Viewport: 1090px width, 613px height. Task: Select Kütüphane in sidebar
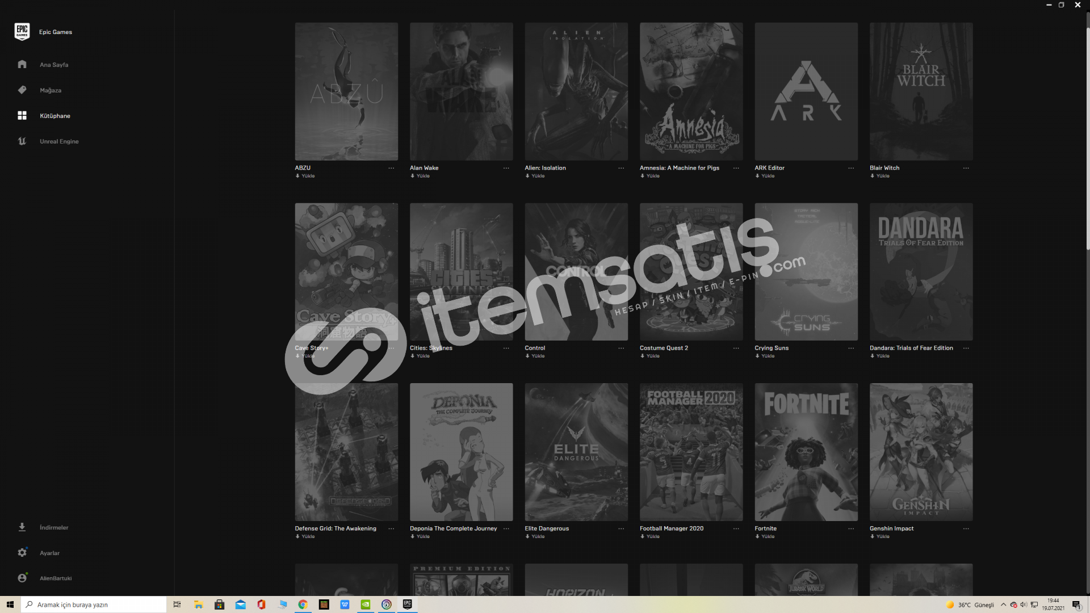coord(55,116)
